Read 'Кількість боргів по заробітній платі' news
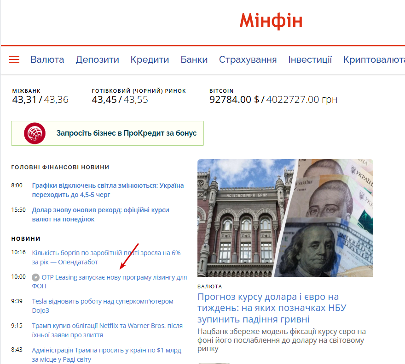 tap(106, 257)
